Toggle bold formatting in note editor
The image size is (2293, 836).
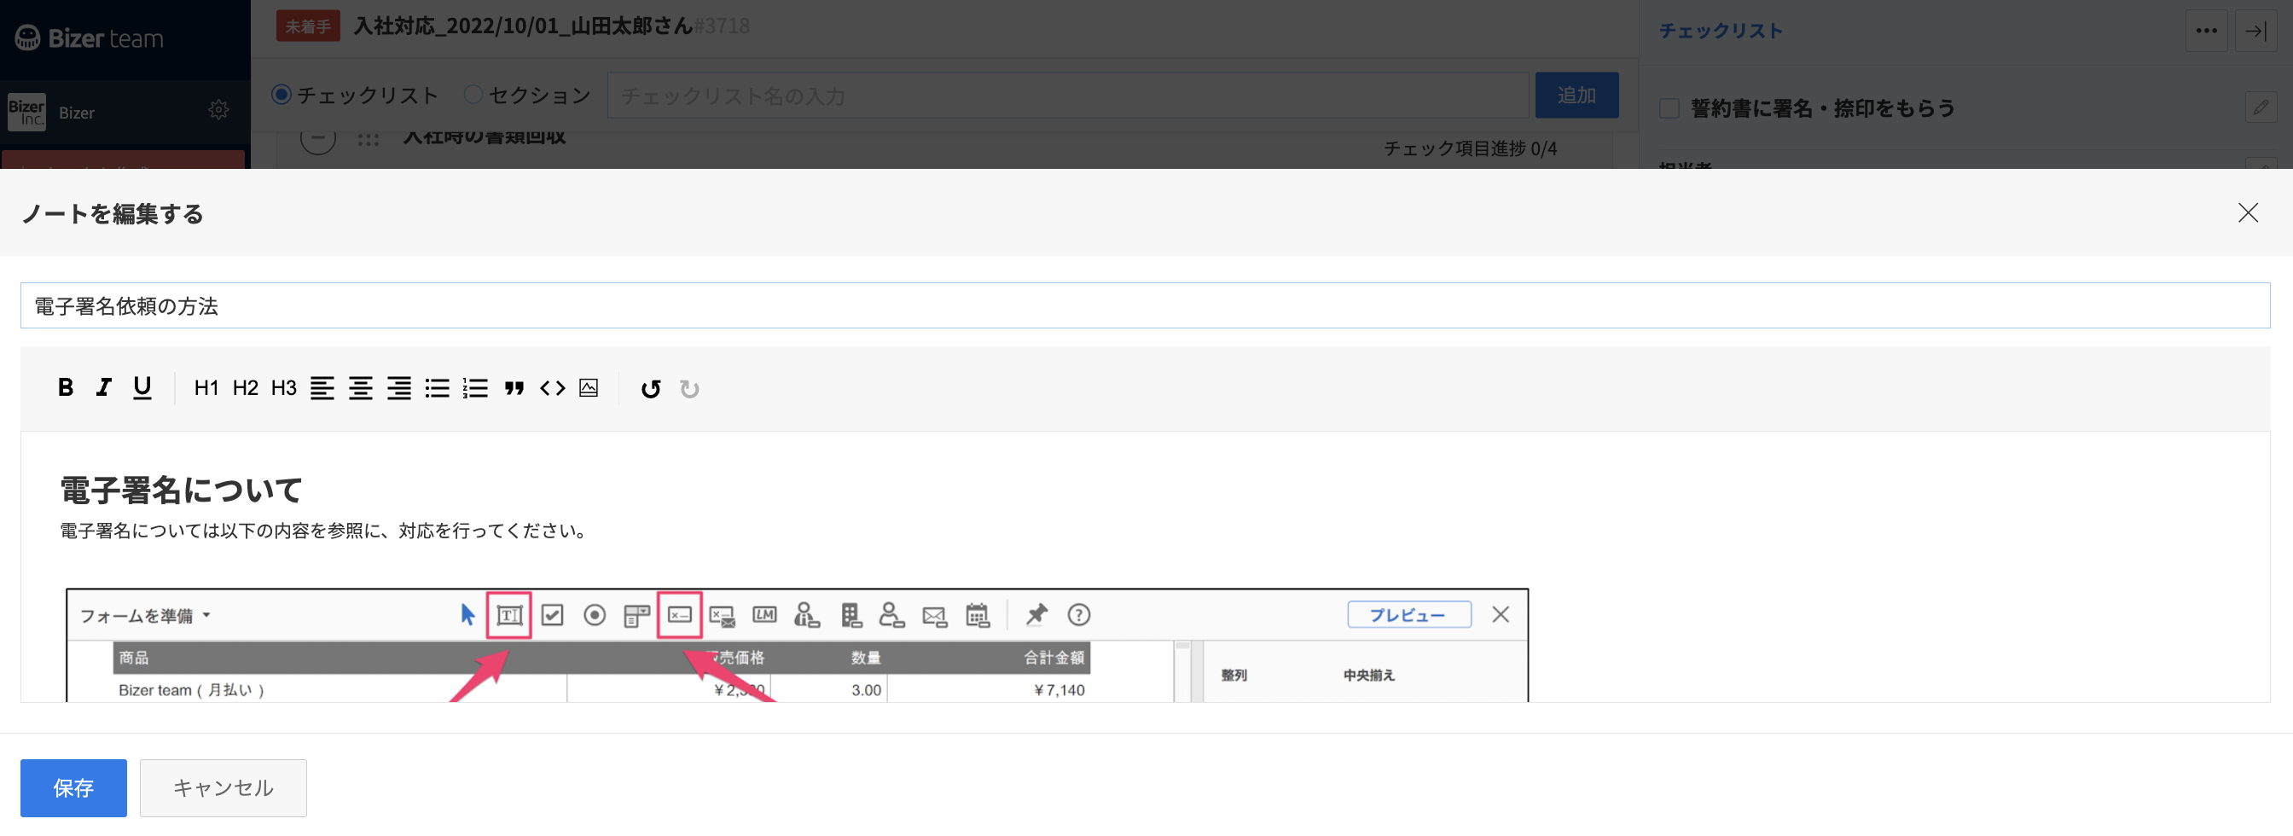[65, 388]
